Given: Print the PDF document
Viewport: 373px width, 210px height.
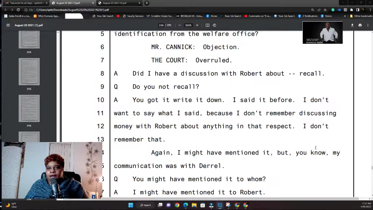Looking at the screenshot, I should tap(360, 25).
